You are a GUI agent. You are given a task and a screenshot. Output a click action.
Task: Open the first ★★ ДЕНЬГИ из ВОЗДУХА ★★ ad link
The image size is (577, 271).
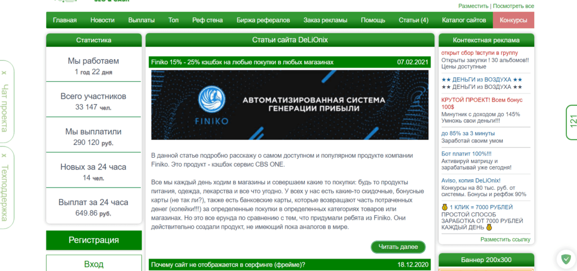(482, 79)
